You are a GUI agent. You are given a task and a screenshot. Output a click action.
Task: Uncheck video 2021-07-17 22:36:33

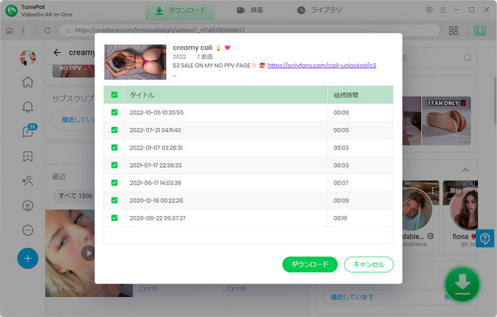coord(114,166)
